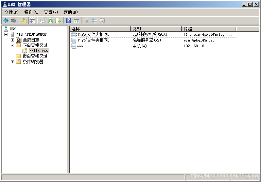
Task: Click the 名称服务器(NS) type cell
Action: click(x=147, y=40)
